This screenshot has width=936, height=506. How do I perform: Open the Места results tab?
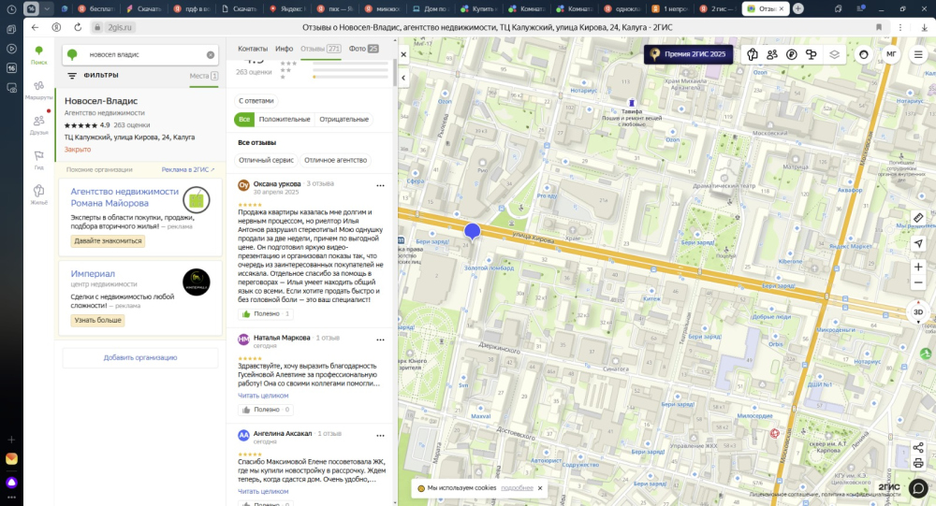203,76
